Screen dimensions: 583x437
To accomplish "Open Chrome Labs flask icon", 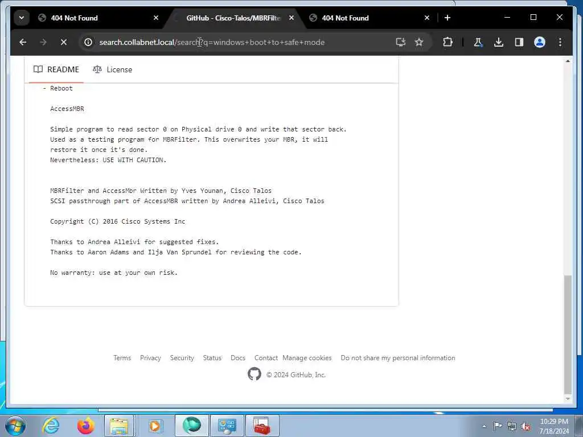I will point(478,42).
